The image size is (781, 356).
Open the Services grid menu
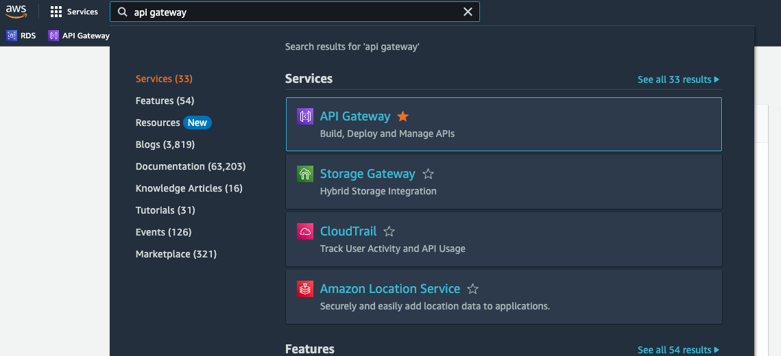click(x=74, y=12)
